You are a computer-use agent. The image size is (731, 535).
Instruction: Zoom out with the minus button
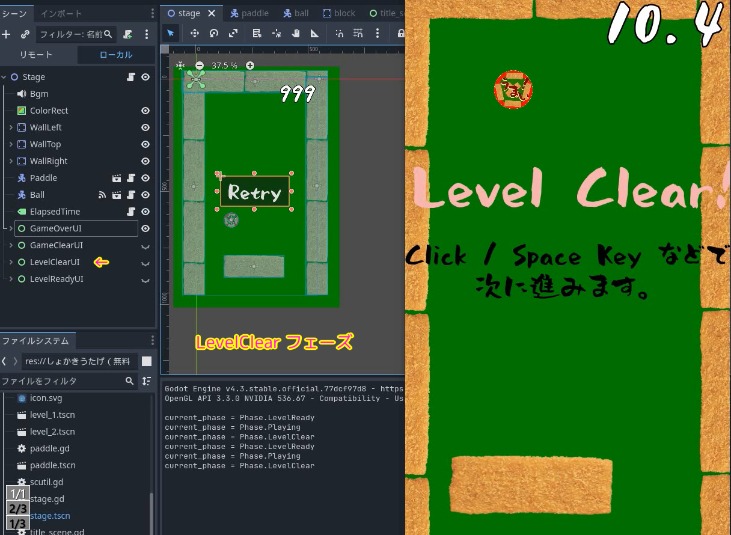[200, 65]
